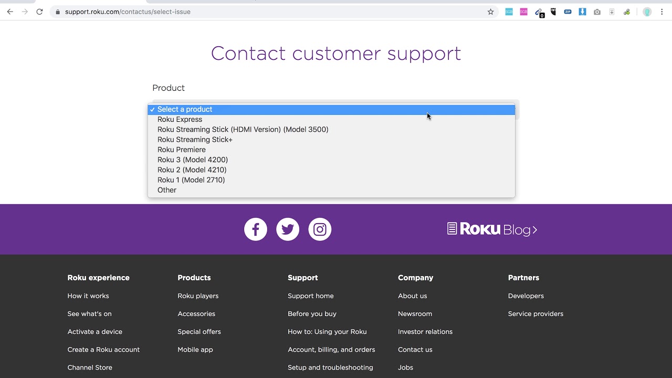Open 'See what's on' link
Screen dimensions: 672x378
(89, 313)
